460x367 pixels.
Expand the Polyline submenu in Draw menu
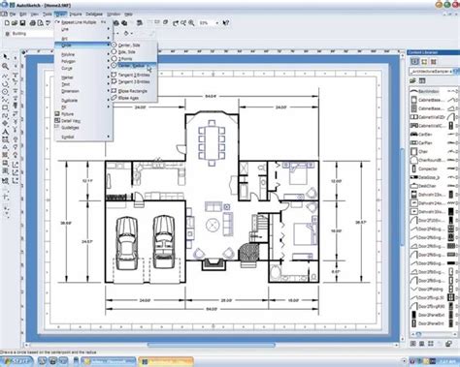tap(83, 54)
